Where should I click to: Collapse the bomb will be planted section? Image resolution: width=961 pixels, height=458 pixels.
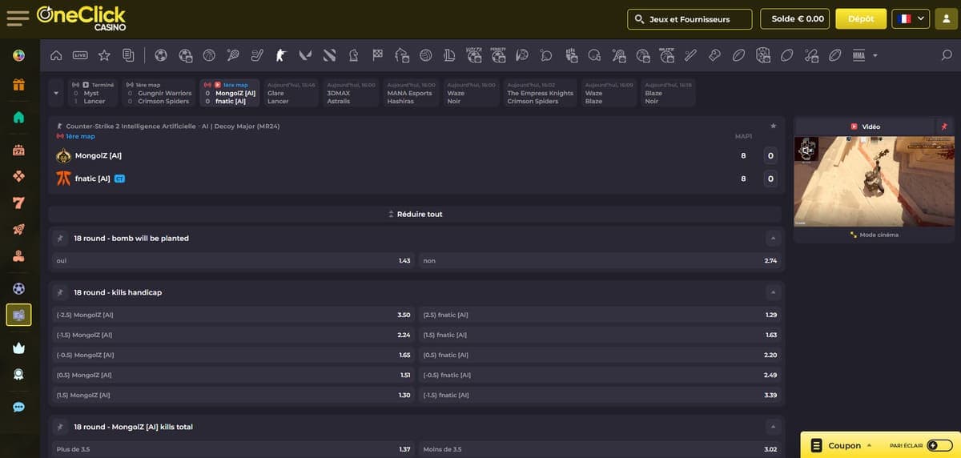tap(773, 238)
